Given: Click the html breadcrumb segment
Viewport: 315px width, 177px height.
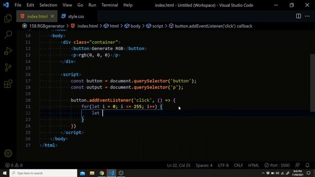Looking at the screenshot, I should pyautogui.click(x=114, y=26).
